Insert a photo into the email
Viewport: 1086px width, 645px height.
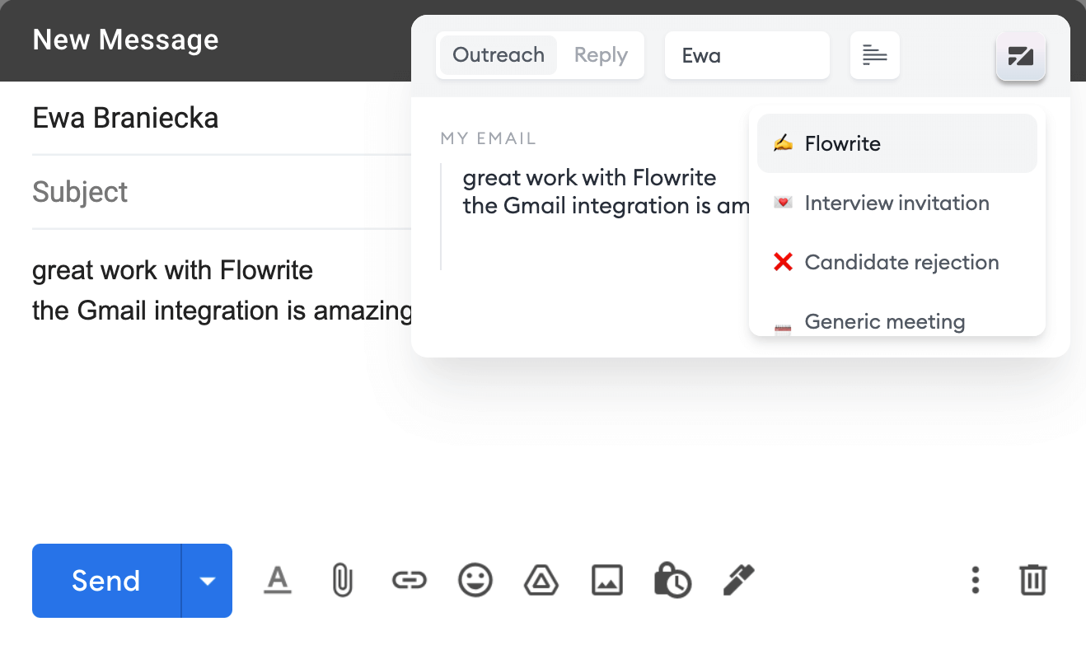click(x=607, y=581)
